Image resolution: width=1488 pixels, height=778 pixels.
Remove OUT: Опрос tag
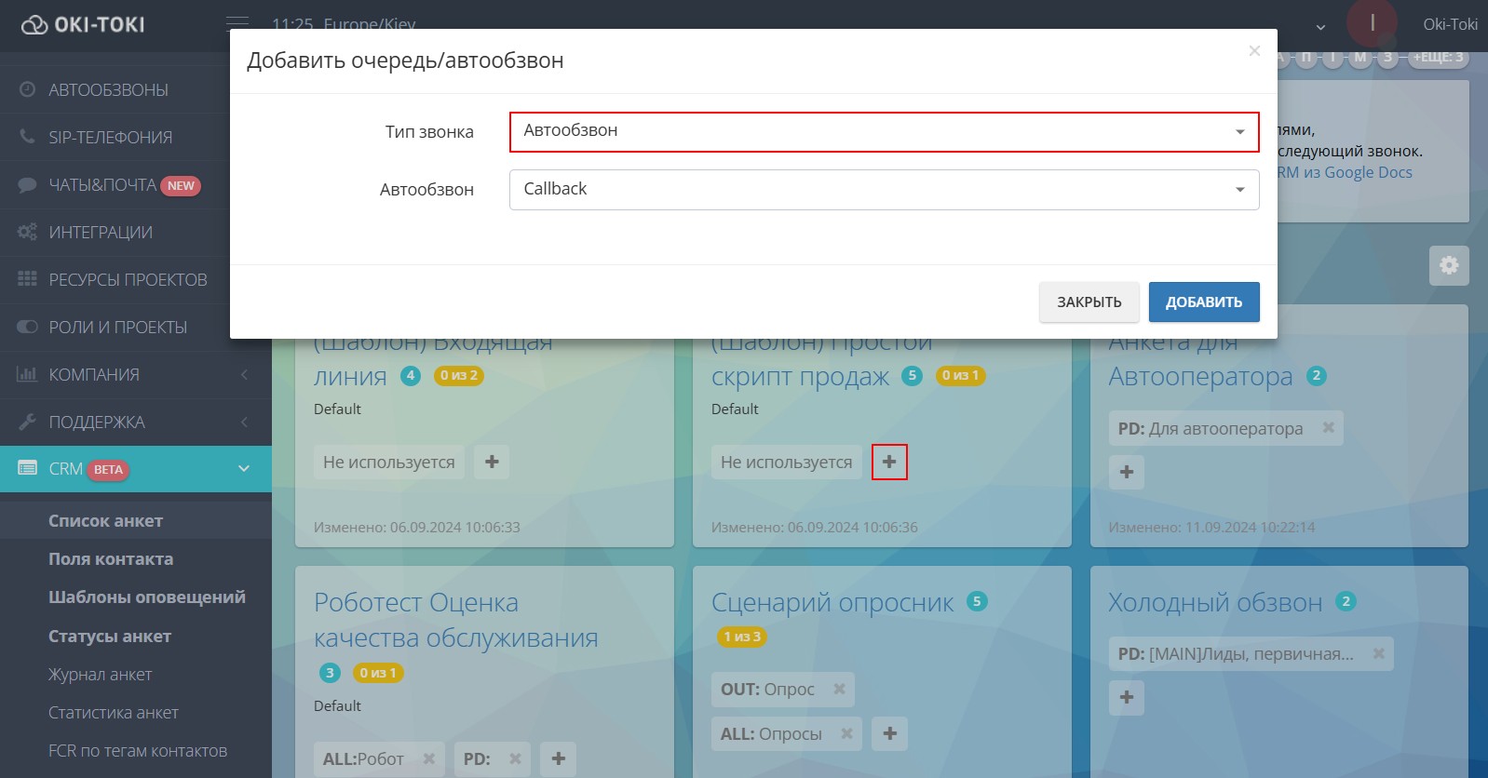point(839,689)
